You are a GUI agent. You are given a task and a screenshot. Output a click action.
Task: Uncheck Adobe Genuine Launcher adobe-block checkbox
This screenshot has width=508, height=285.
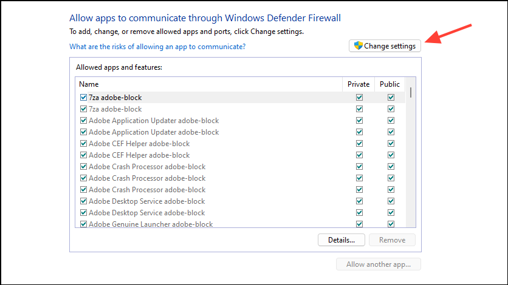pos(83,224)
